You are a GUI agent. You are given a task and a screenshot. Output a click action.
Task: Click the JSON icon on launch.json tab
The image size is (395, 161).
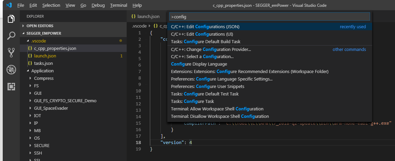[133, 17]
